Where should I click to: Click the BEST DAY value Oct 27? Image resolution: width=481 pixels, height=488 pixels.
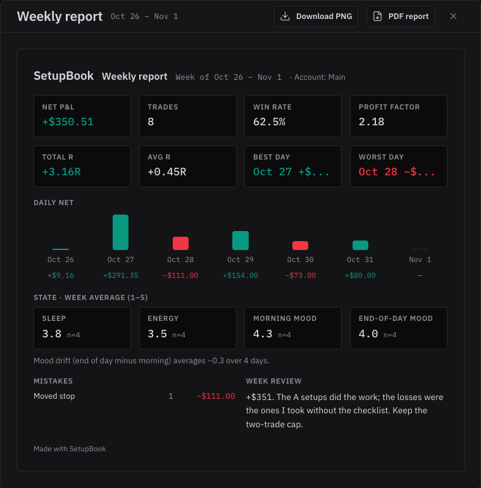291,172
